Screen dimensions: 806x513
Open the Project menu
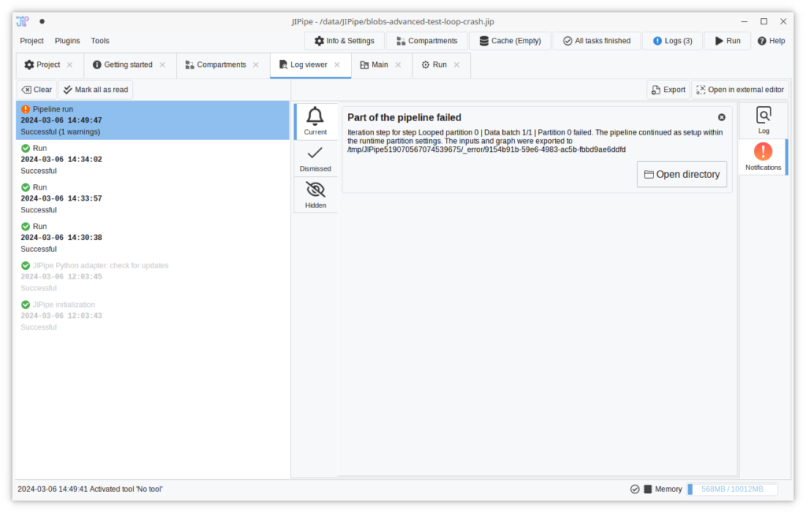click(31, 41)
